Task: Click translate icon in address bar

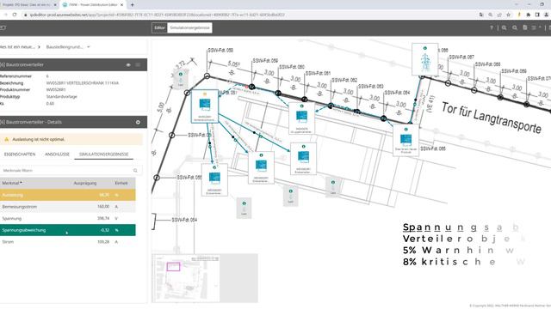Action: point(481,15)
